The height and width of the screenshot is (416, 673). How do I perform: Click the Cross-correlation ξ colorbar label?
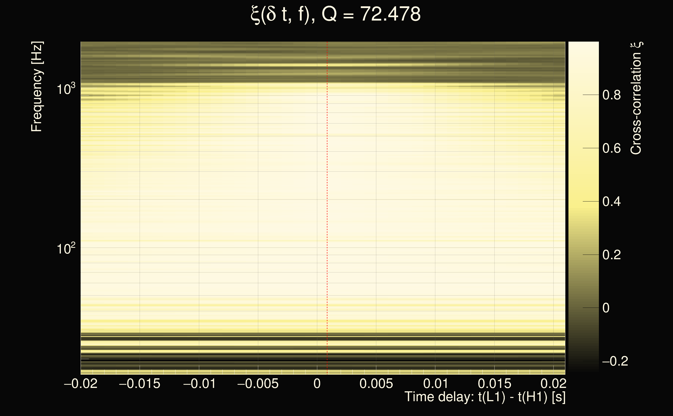636,98
